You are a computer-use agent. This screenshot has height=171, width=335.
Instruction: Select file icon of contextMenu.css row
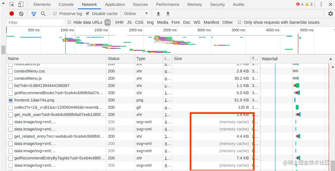click(x=11, y=71)
